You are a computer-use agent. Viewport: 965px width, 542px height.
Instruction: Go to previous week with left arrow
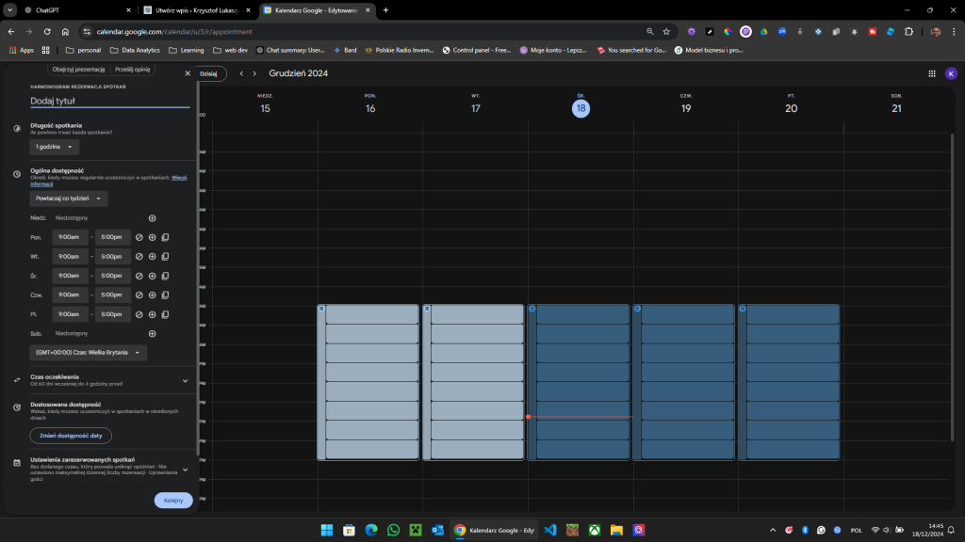click(241, 73)
